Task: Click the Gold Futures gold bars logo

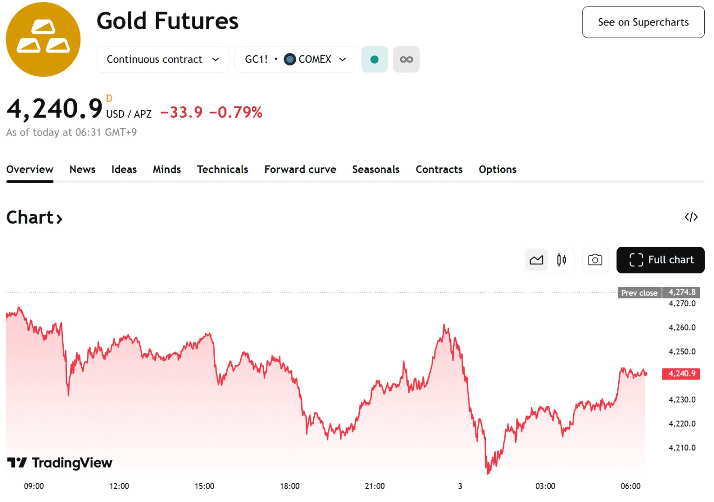Action: point(43,40)
